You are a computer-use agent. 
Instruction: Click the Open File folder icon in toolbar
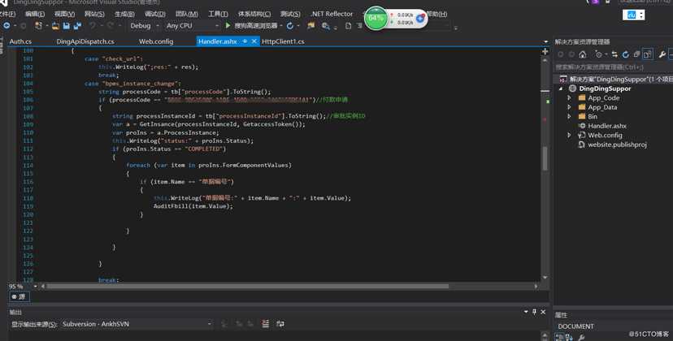[x=55, y=26]
